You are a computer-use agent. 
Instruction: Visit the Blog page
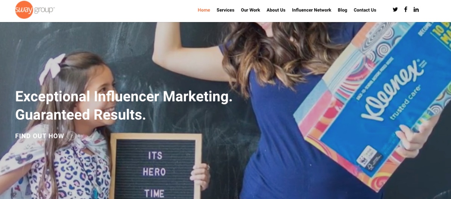pyautogui.click(x=342, y=10)
